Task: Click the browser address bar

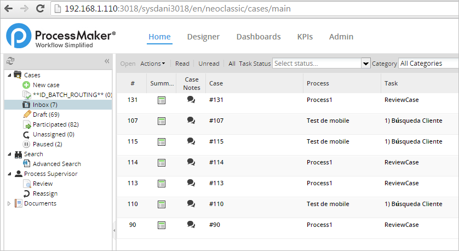Action: pyautogui.click(x=246, y=9)
